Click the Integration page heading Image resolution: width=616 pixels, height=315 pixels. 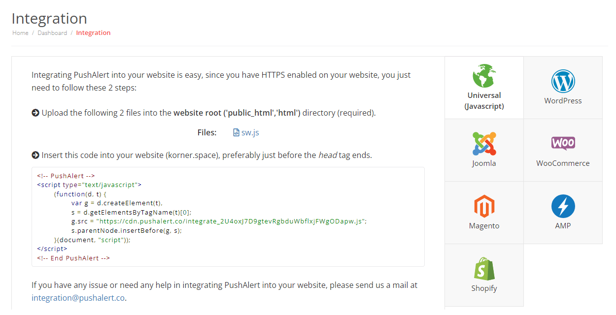coord(49,18)
